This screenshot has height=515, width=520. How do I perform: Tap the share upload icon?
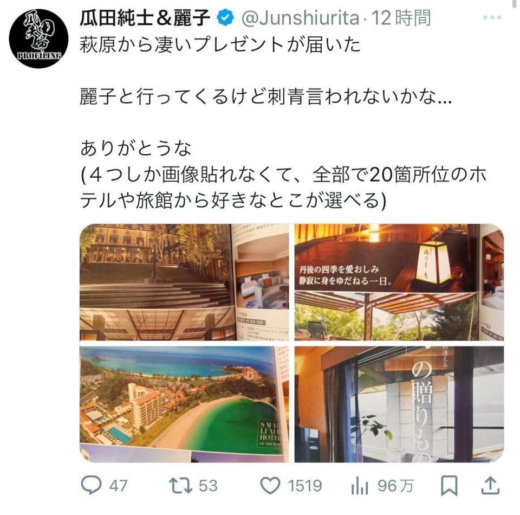point(490,486)
